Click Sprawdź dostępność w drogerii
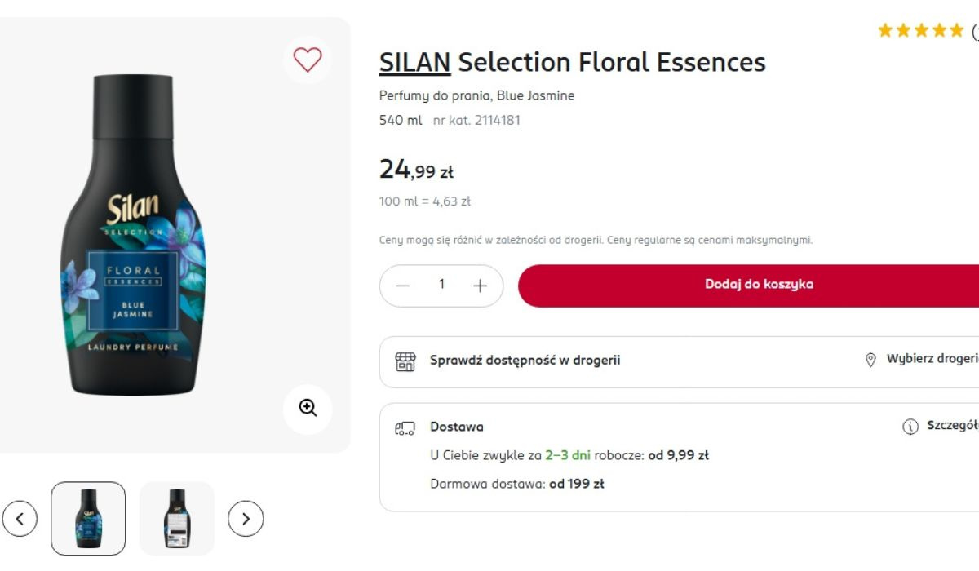979x571 pixels. (x=525, y=360)
